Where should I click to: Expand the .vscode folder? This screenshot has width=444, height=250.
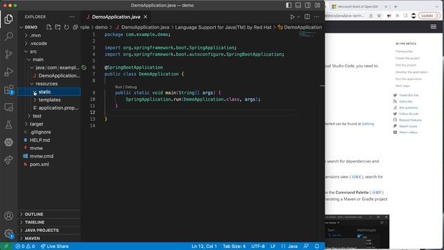49,43
